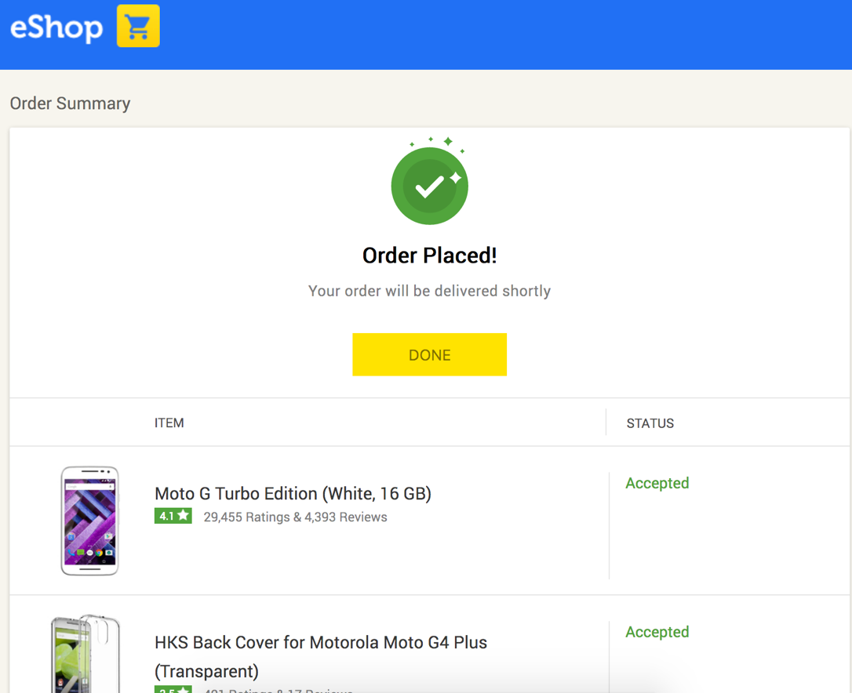Click the green order success checkmark icon

click(x=428, y=187)
